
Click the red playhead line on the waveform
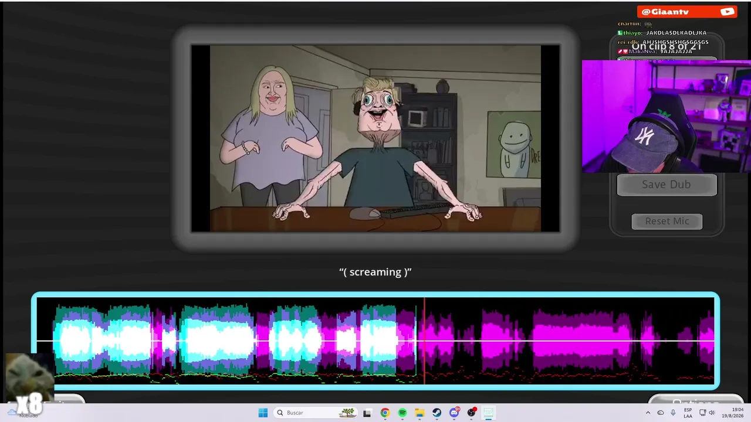(424, 341)
